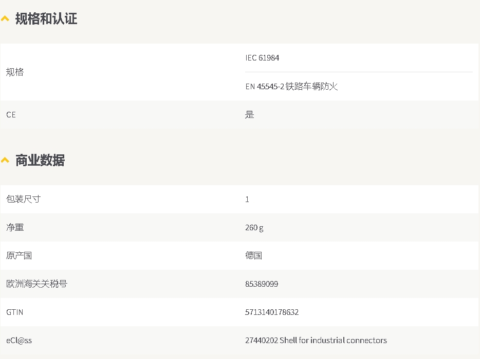The image size is (480, 359).
Task: Click the eCl@ss row label
Action: click(x=19, y=341)
